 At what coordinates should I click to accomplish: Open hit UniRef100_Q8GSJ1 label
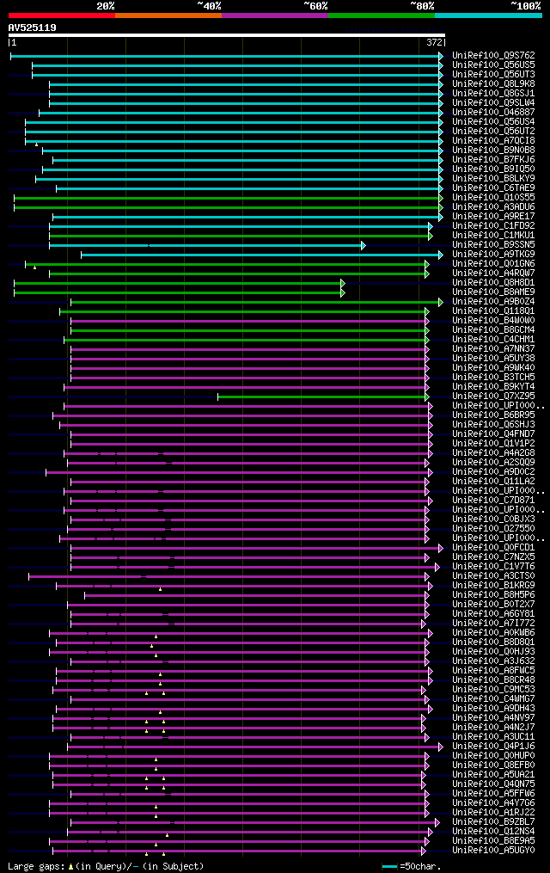click(x=494, y=94)
